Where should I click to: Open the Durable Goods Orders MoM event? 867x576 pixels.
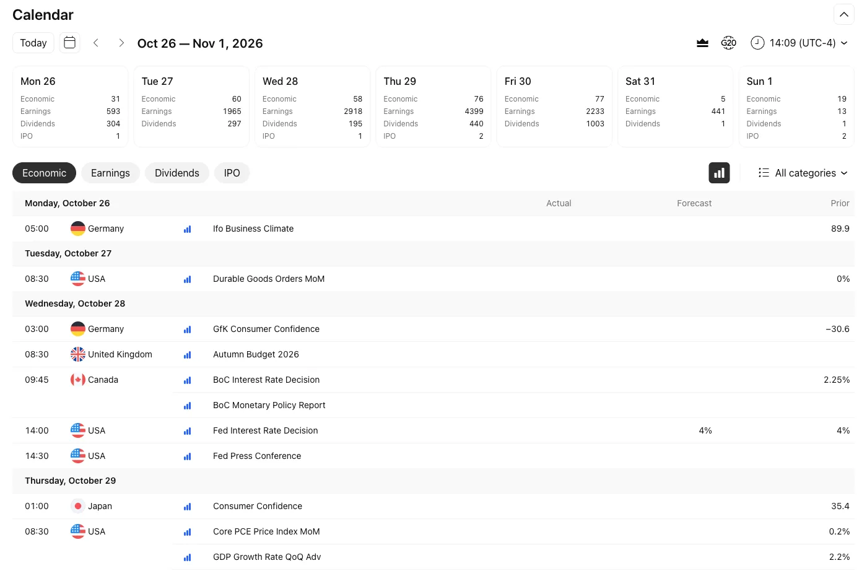[x=269, y=279]
